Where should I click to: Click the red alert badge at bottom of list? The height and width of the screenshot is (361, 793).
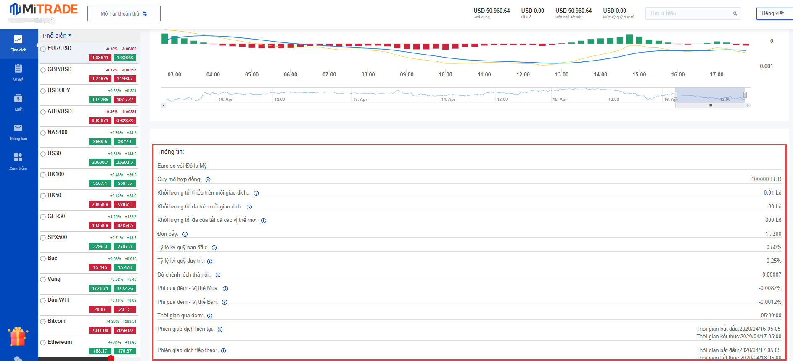coord(111,358)
